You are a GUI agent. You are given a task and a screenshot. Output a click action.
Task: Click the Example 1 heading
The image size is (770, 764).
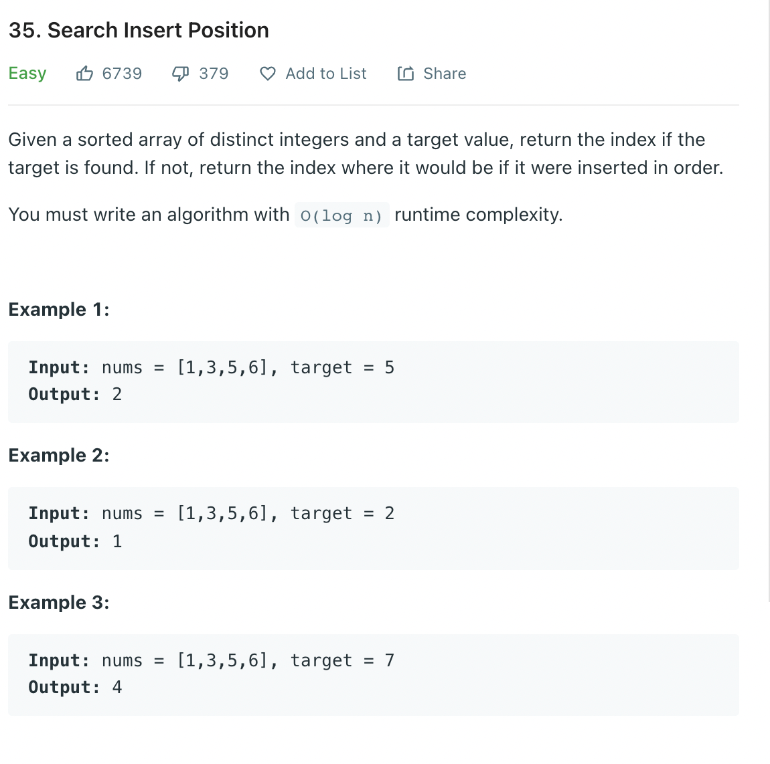59,310
